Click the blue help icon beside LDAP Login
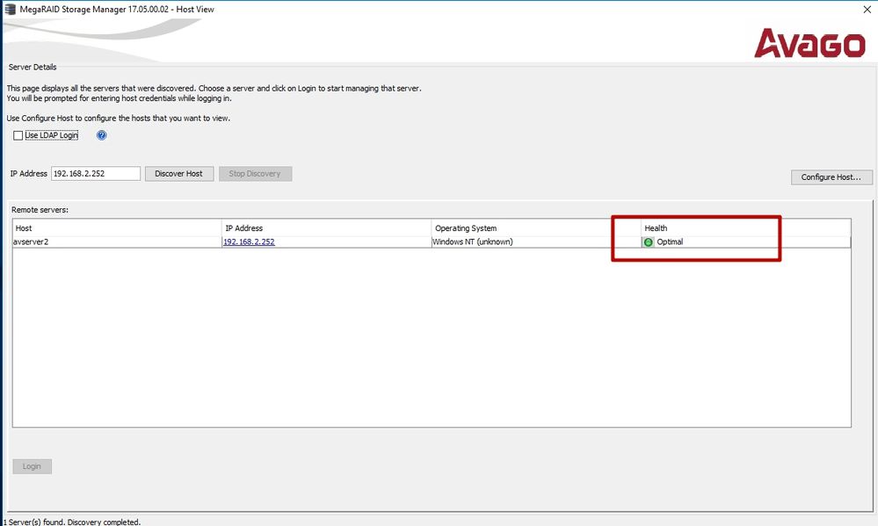This screenshot has width=878, height=526. tap(101, 135)
